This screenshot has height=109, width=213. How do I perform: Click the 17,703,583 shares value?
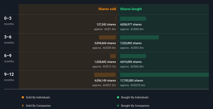[x=132, y=80]
